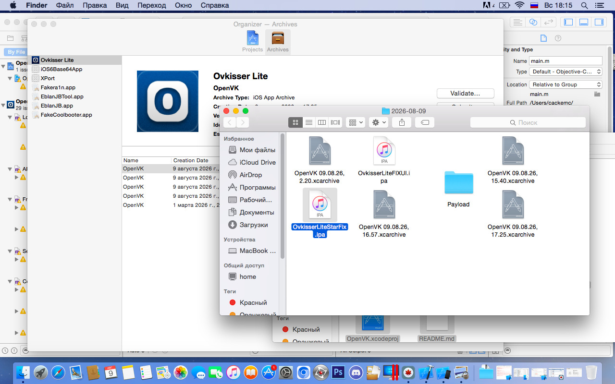The width and height of the screenshot is (615, 384).
Task: Open the Finder arrange-by dropdown
Action: [x=356, y=122]
